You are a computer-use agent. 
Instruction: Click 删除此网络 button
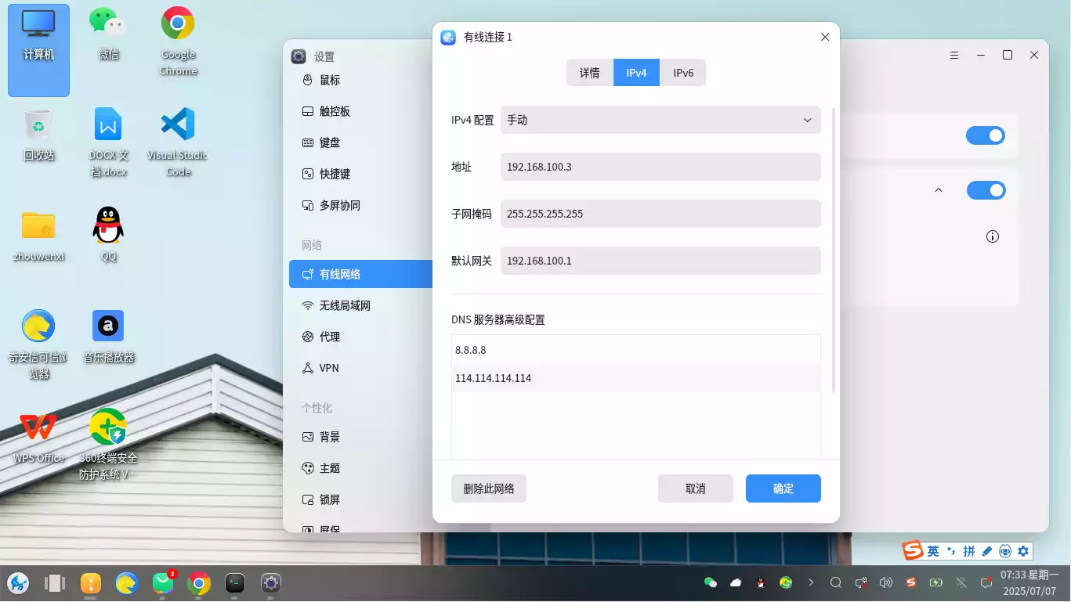[489, 488]
